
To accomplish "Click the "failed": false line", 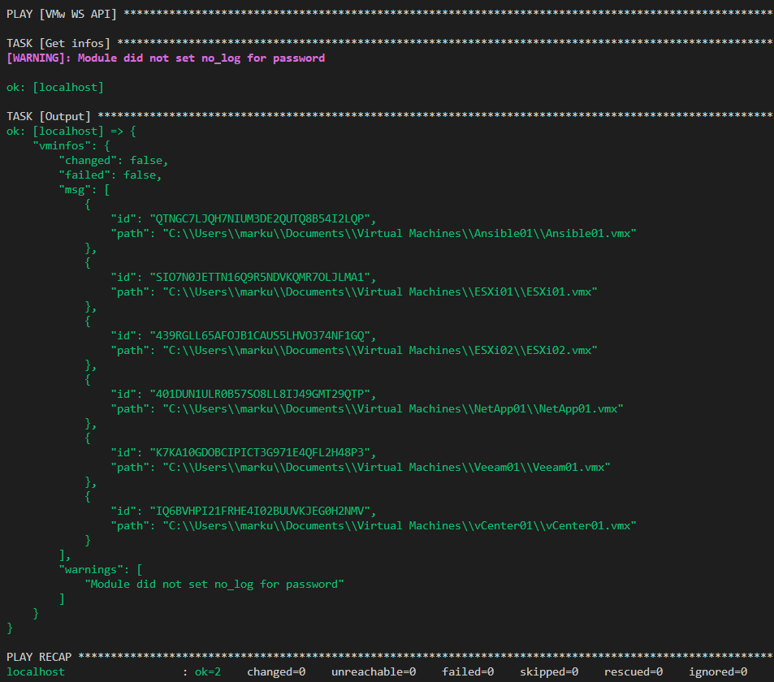I will (x=110, y=175).
